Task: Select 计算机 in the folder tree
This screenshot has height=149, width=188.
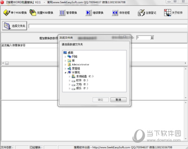Action: (76, 72)
